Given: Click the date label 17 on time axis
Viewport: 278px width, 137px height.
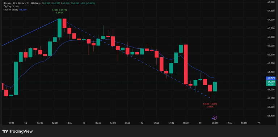Looking at the screenshot, I should click(x=142, y=123).
